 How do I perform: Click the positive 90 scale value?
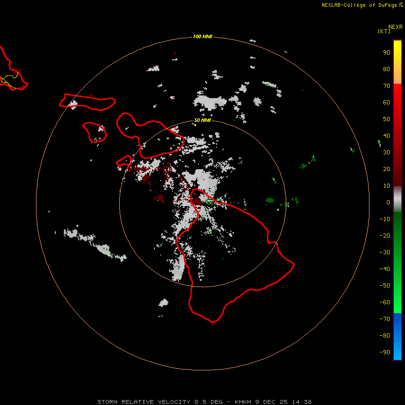[387, 53]
